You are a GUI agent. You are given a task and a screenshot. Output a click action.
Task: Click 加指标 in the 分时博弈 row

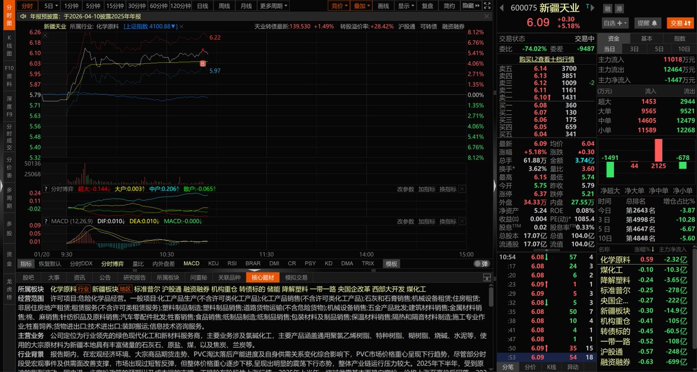[x=426, y=189]
